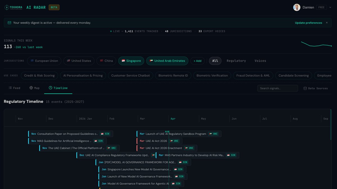Select the Feed view list icon
Image resolution: width=337 pixels, height=189 pixels.
[x=9, y=88]
